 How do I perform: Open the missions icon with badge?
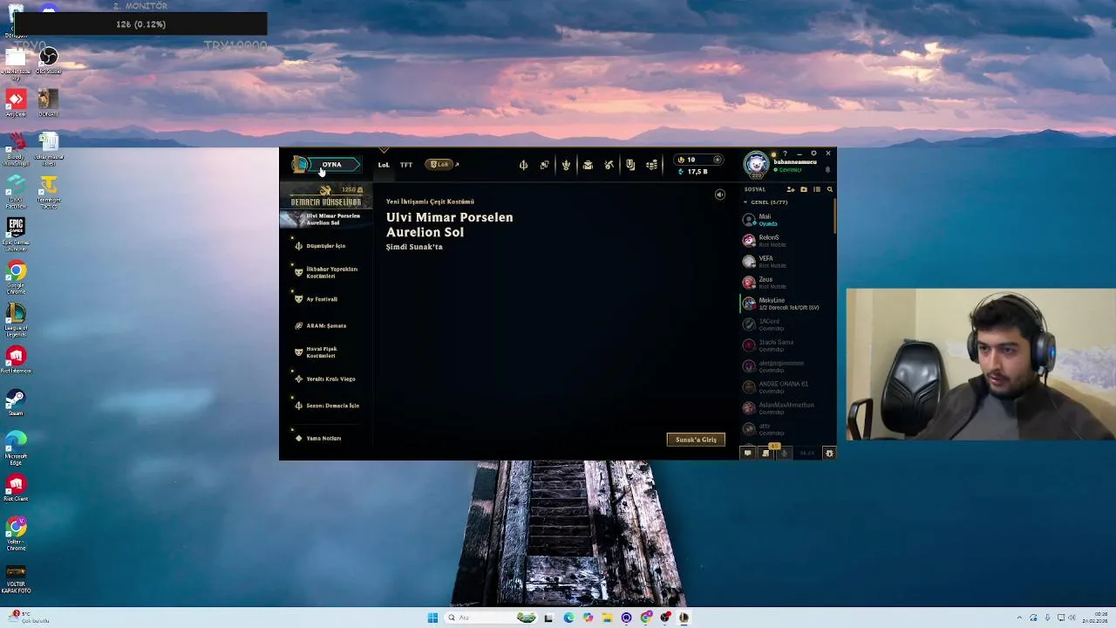(x=766, y=453)
